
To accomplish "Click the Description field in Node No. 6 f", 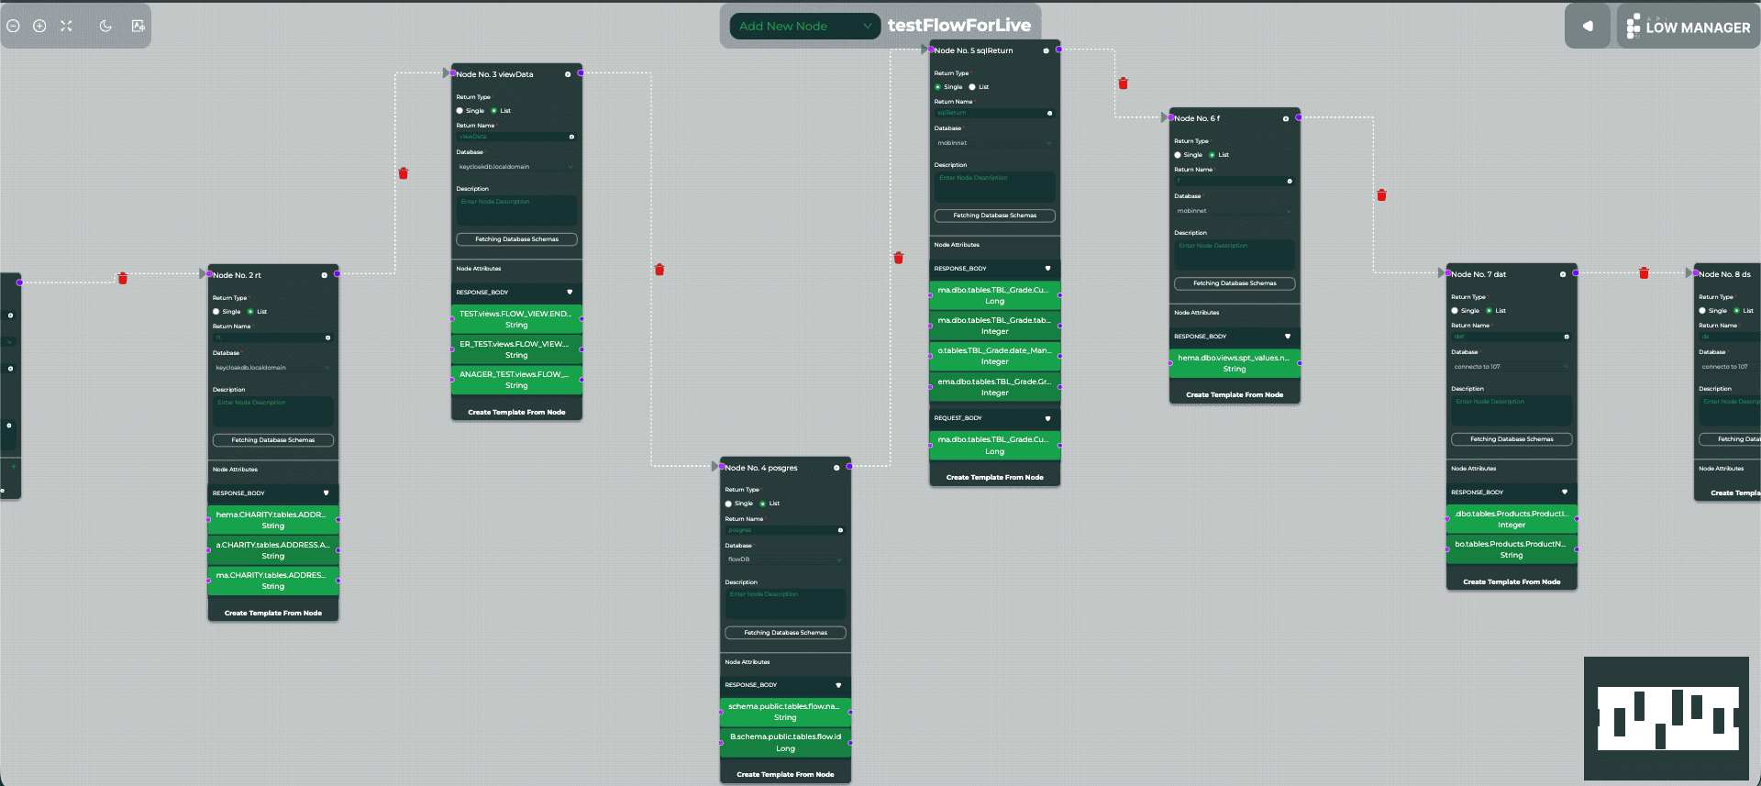I will click(1234, 254).
